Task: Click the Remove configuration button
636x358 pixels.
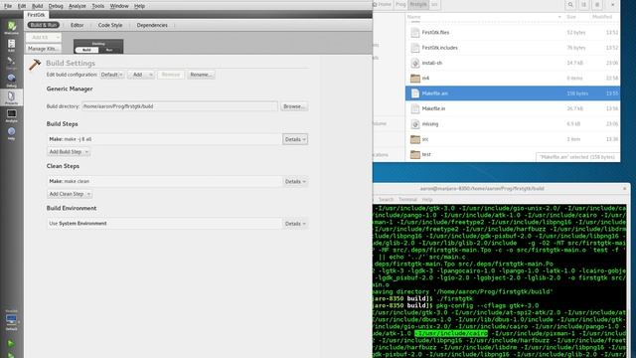Action: coord(171,75)
